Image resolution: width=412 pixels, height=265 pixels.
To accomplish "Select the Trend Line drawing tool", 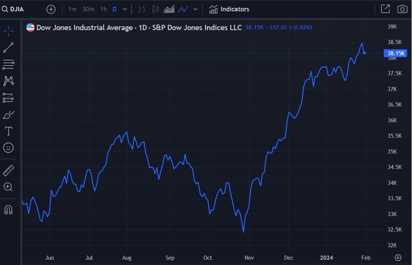I will pyautogui.click(x=8, y=47).
